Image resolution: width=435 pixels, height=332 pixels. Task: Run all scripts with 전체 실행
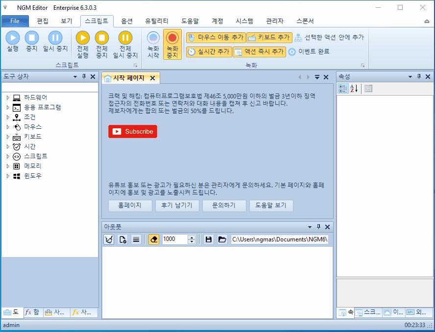(x=83, y=45)
